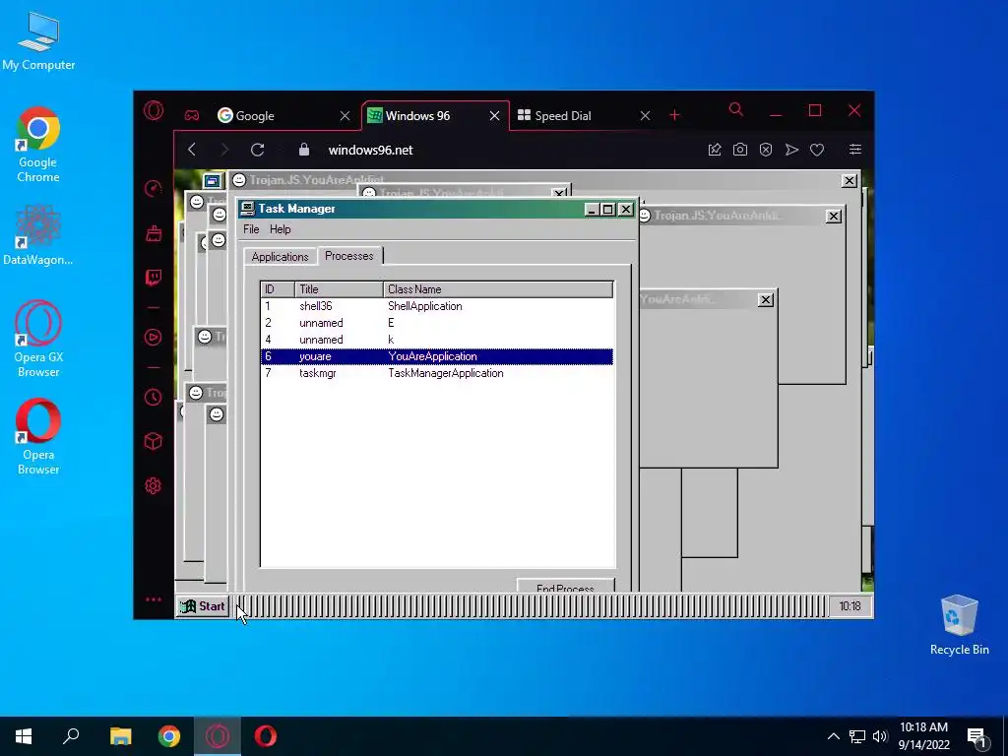
Task: Click the ID column header
Action: [x=278, y=289]
